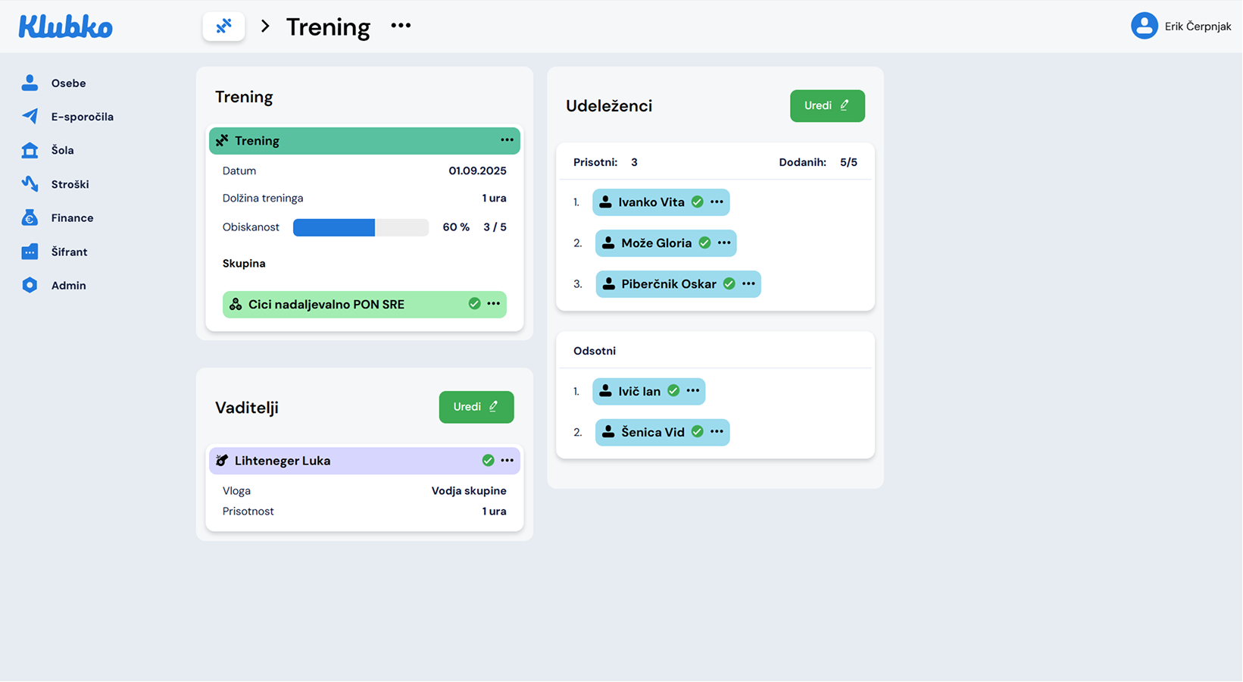Click the Klubko logo
1243x682 pixels.
(66, 27)
